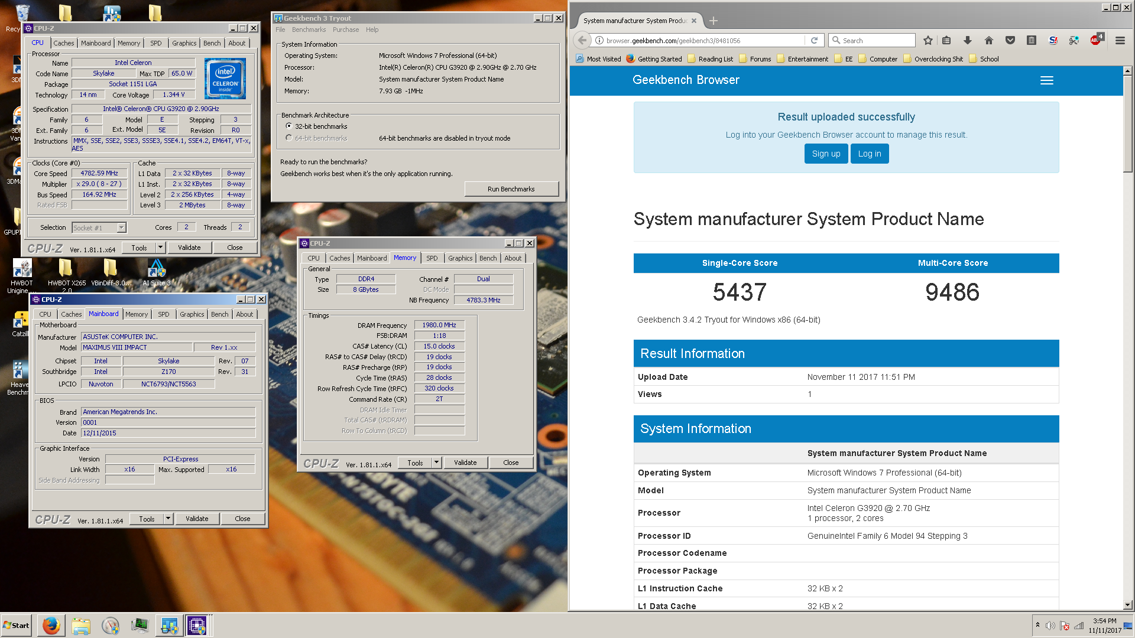Open the gauge utility taskbar icon

point(110,625)
